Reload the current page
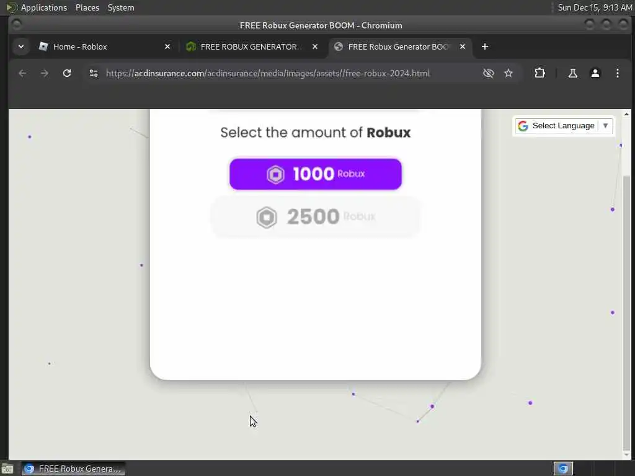The width and height of the screenshot is (635, 476). coord(67,73)
